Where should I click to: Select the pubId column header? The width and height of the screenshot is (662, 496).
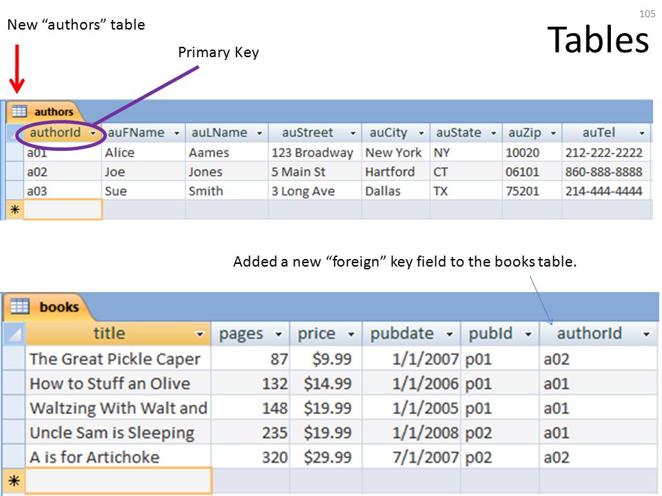coord(500,333)
